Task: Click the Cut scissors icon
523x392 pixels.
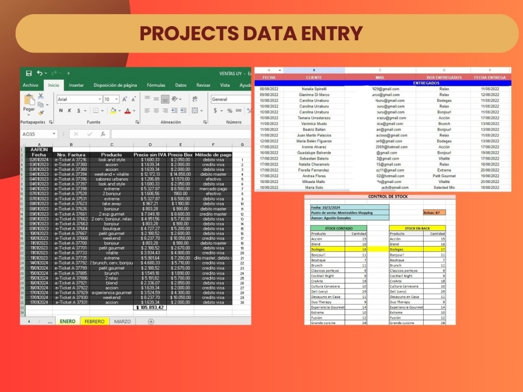Action: pyautogui.click(x=41, y=96)
